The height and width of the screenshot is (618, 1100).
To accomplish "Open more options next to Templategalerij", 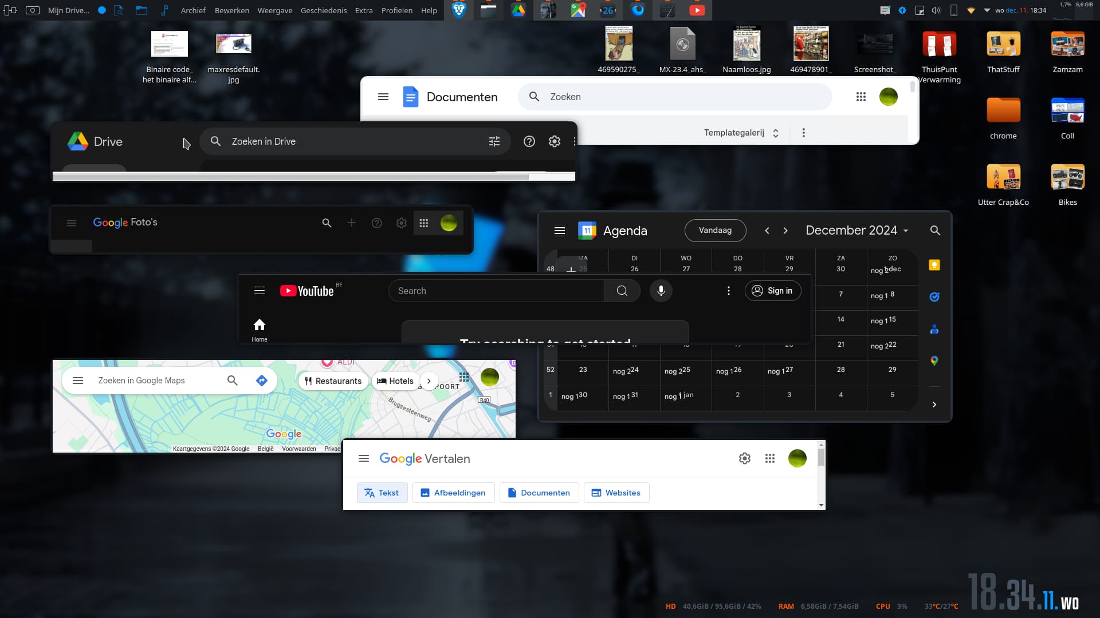I will 803,133.
